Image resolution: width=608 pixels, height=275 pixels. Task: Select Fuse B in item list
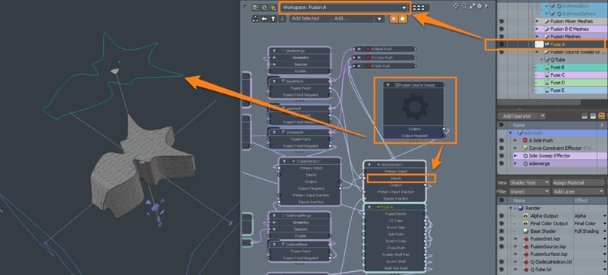(558, 67)
